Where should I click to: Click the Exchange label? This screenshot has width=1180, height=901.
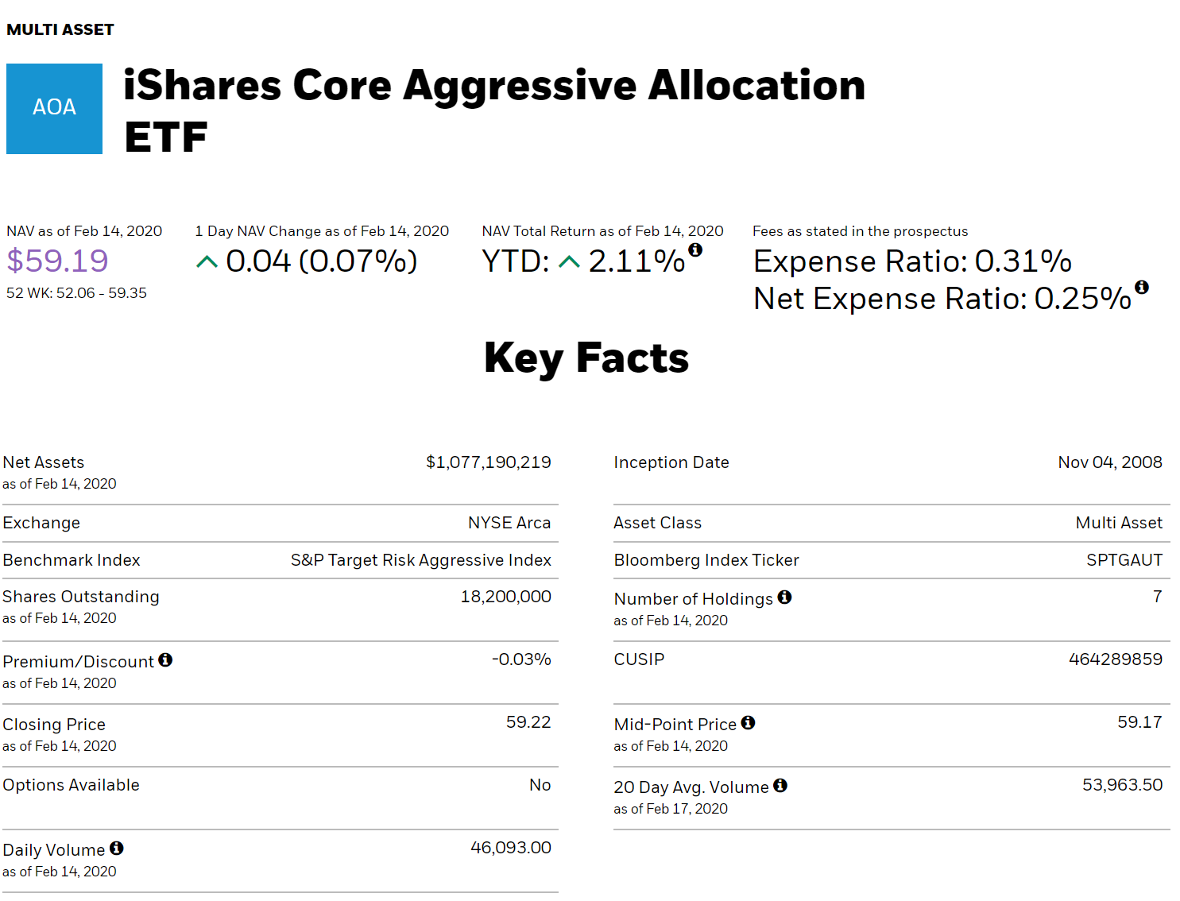click(x=41, y=523)
